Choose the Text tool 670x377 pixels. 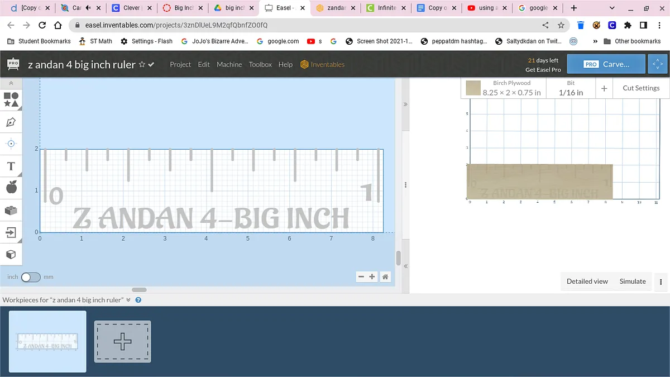[11, 166]
